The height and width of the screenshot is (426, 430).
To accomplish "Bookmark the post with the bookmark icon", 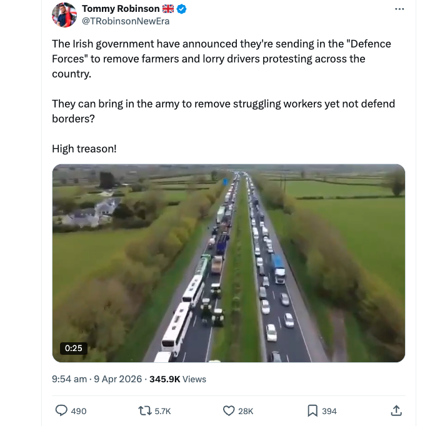I will (x=312, y=410).
